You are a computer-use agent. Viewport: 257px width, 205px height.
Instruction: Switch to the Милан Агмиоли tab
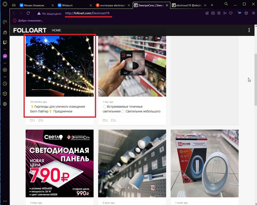click(x=36, y=5)
